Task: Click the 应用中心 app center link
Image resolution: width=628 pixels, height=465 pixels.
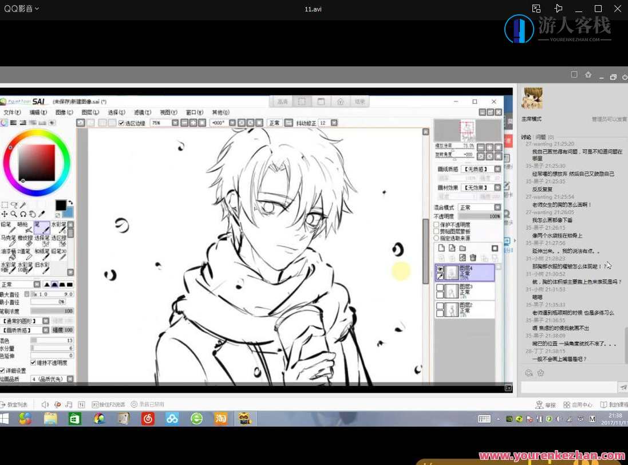Action: click(x=578, y=405)
